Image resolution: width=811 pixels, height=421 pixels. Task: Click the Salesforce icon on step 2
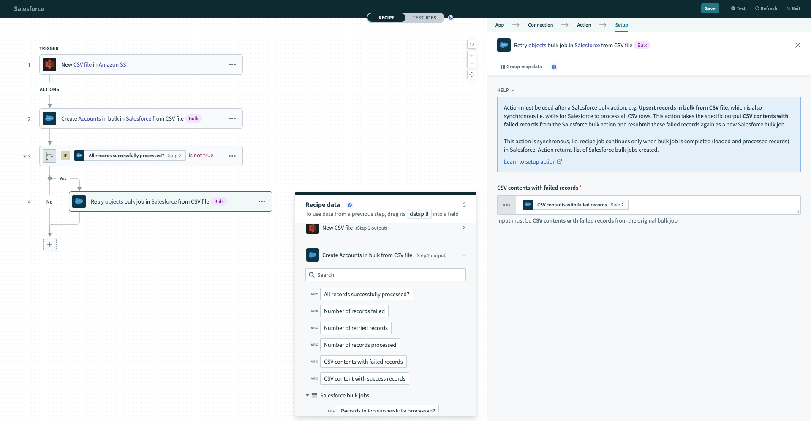coord(49,118)
